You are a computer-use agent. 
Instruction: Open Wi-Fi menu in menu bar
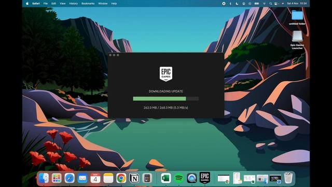(264, 4)
